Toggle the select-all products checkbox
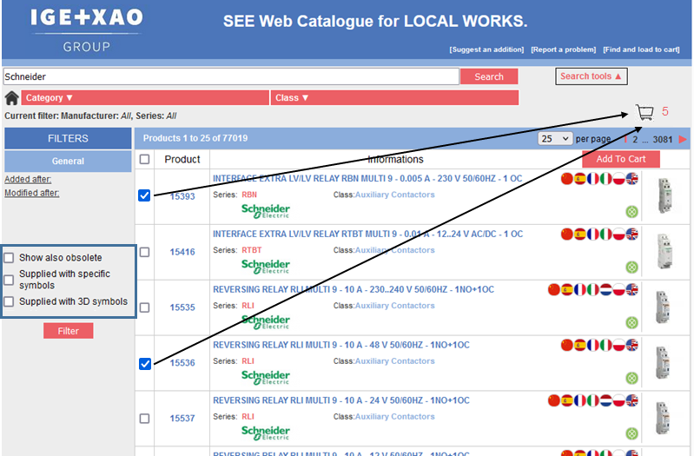Image resolution: width=694 pixels, height=456 pixels. click(144, 159)
